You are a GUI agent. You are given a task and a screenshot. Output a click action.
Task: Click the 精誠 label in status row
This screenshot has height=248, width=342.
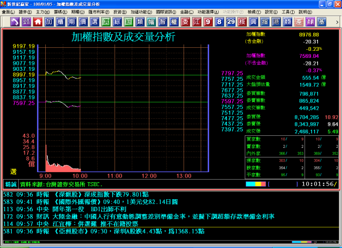[x=11, y=185]
